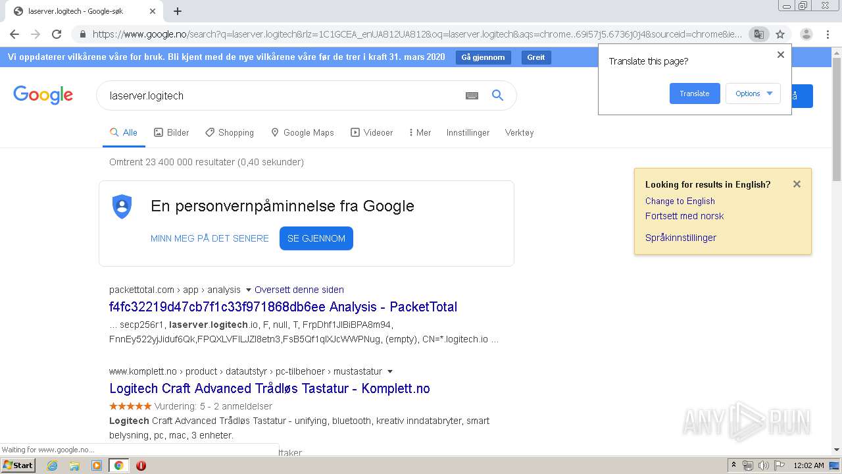Switch to the Videoer tab

point(372,132)
